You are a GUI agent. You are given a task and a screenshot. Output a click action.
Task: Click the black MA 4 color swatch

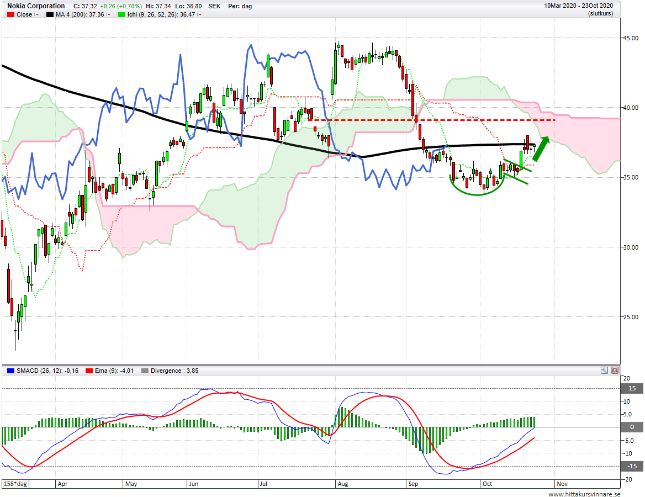click(50, 14)
